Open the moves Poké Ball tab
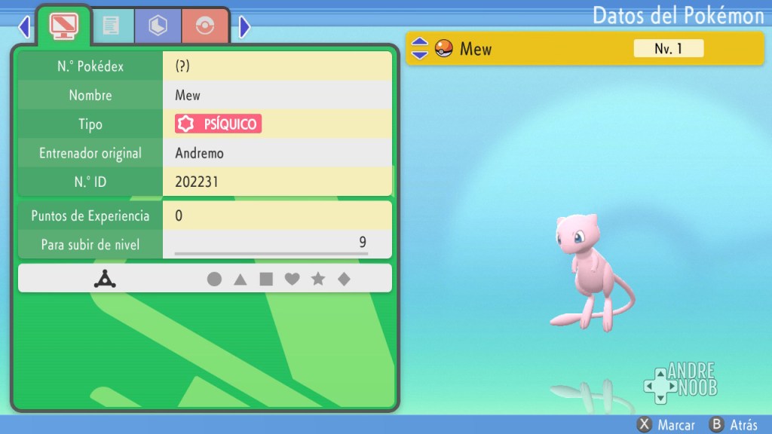This screenshot has height=434, width=772. click(x=205, y=26)
